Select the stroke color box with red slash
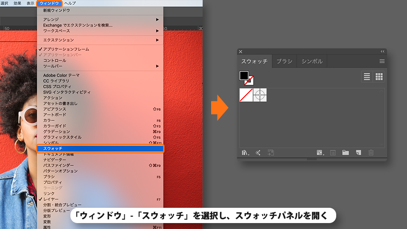Screen dimensions: 407x229 [249, 81]
